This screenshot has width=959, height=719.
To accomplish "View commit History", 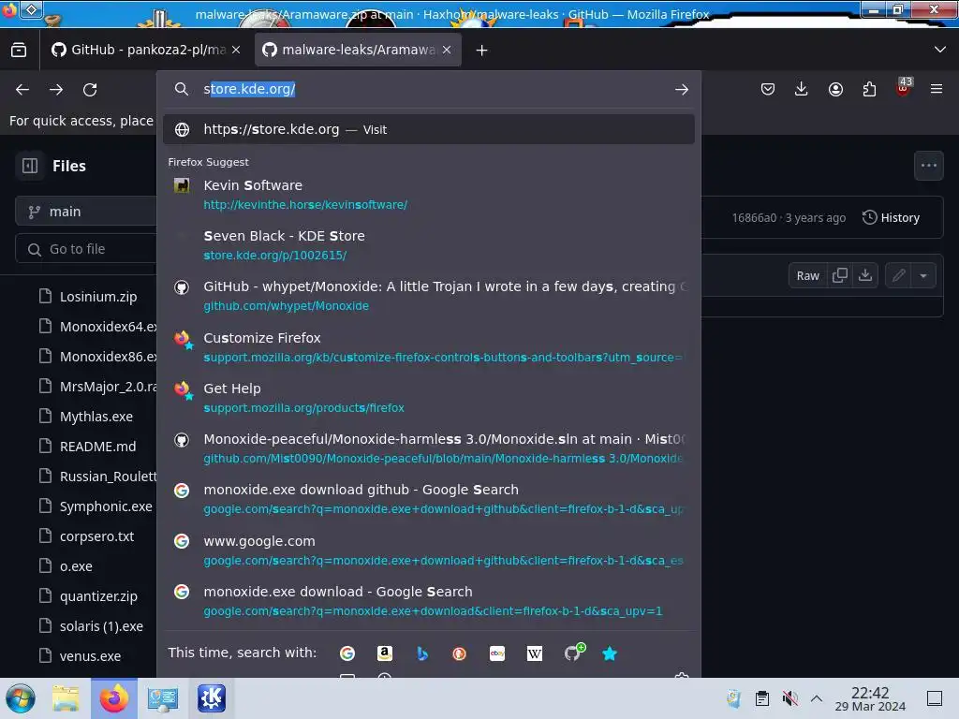I will (x=891, y=217).
